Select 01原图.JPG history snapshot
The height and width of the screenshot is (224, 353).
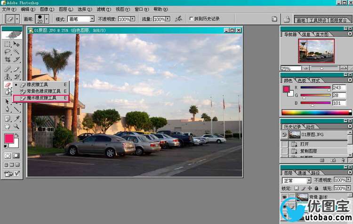point(314,135)
